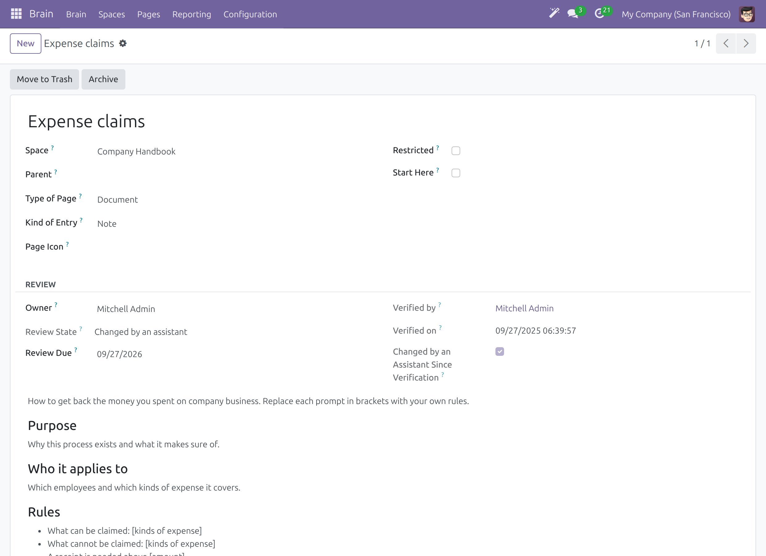
Task: Show help tooltip for Start Here
Action: click(437, 170)
